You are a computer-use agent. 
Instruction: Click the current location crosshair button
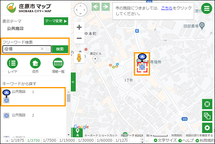(x=207, y=104)
